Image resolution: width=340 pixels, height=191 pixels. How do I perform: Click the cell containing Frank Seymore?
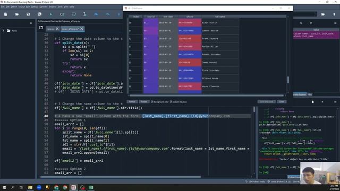click(x=220, y=39)
